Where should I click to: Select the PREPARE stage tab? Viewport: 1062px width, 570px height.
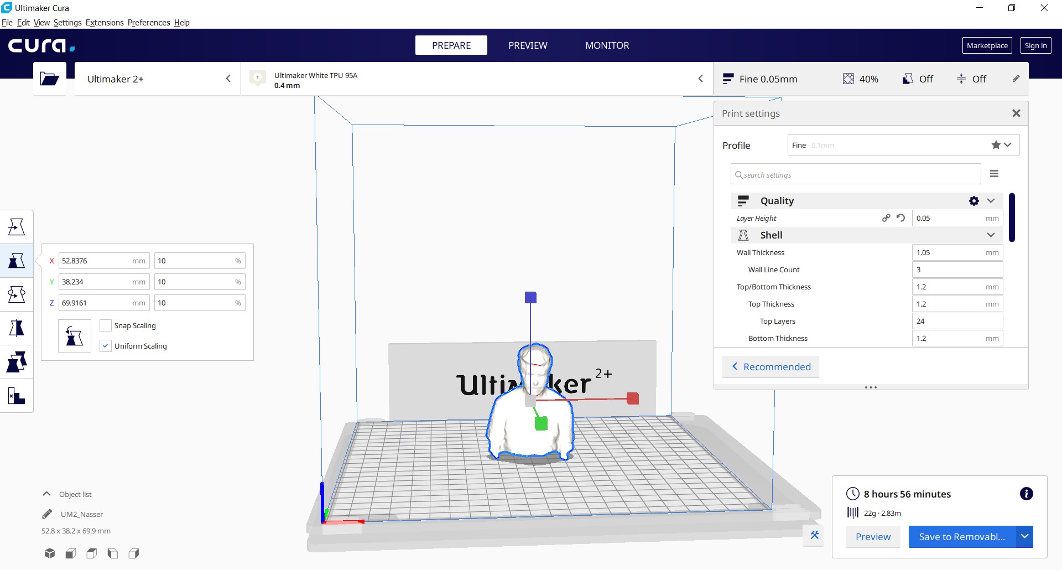[x=451, y=45]
